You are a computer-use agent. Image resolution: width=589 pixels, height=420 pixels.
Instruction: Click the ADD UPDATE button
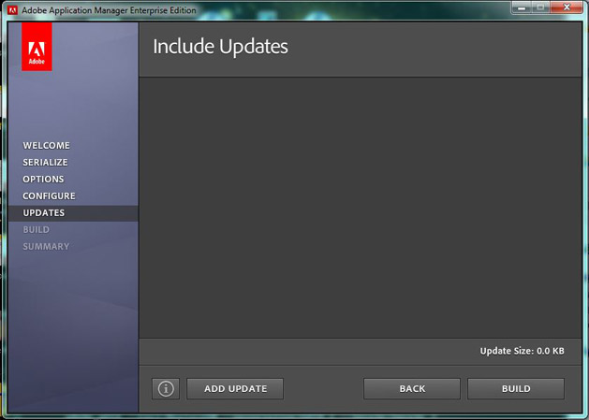(235, 388)
